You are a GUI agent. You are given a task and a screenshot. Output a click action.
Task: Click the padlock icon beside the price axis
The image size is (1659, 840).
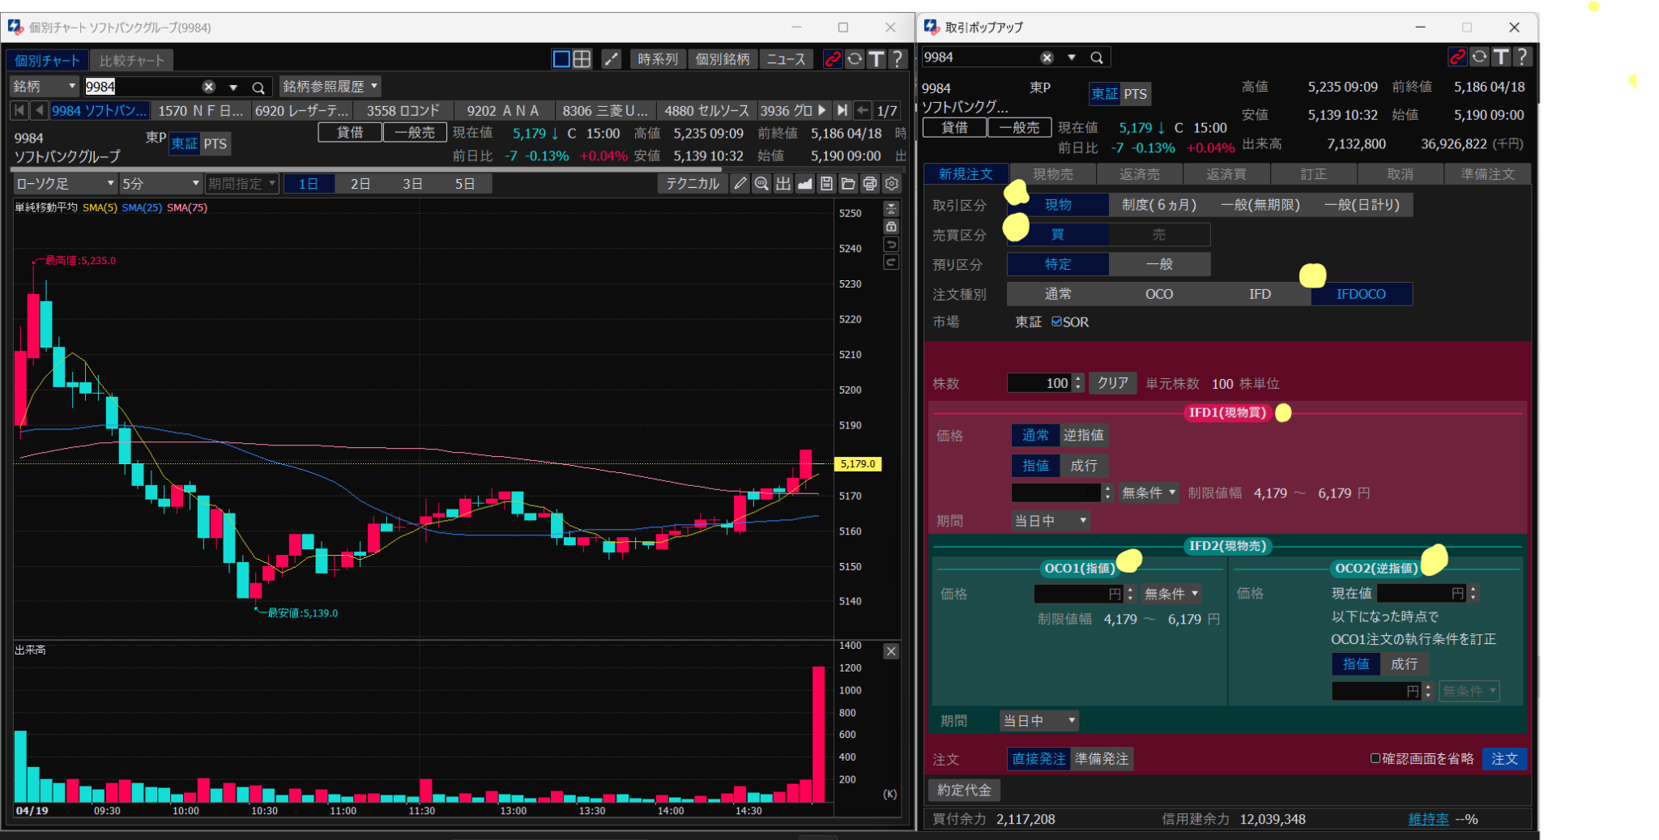890,226
